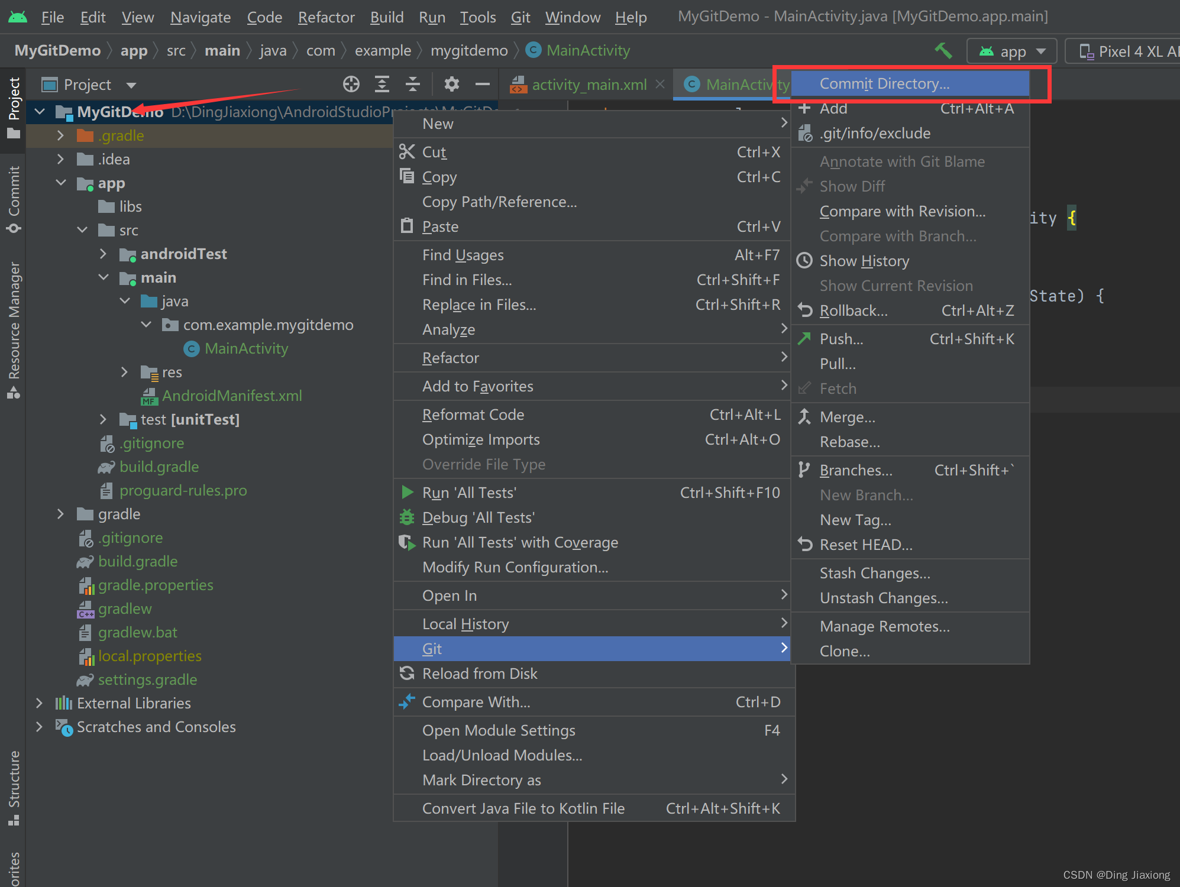Choose Push in Git submenu
This screenshot has width=1180, height=887.
910,339
